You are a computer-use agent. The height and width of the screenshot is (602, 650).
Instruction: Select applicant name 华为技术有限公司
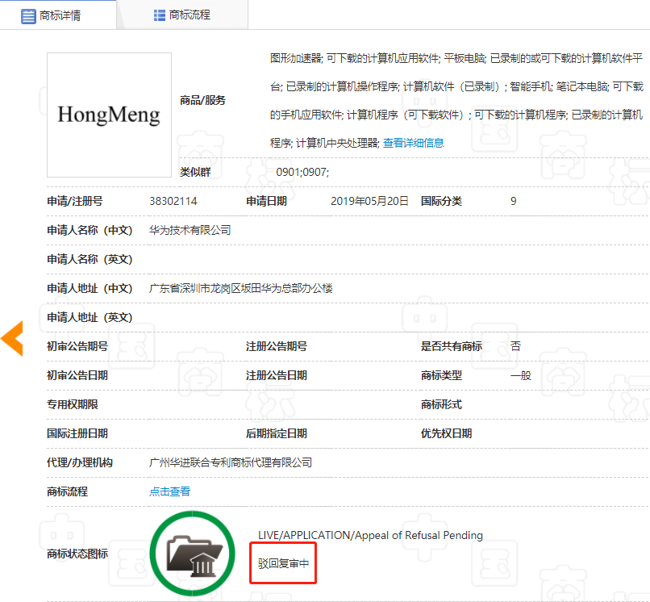tap(190, 230)
